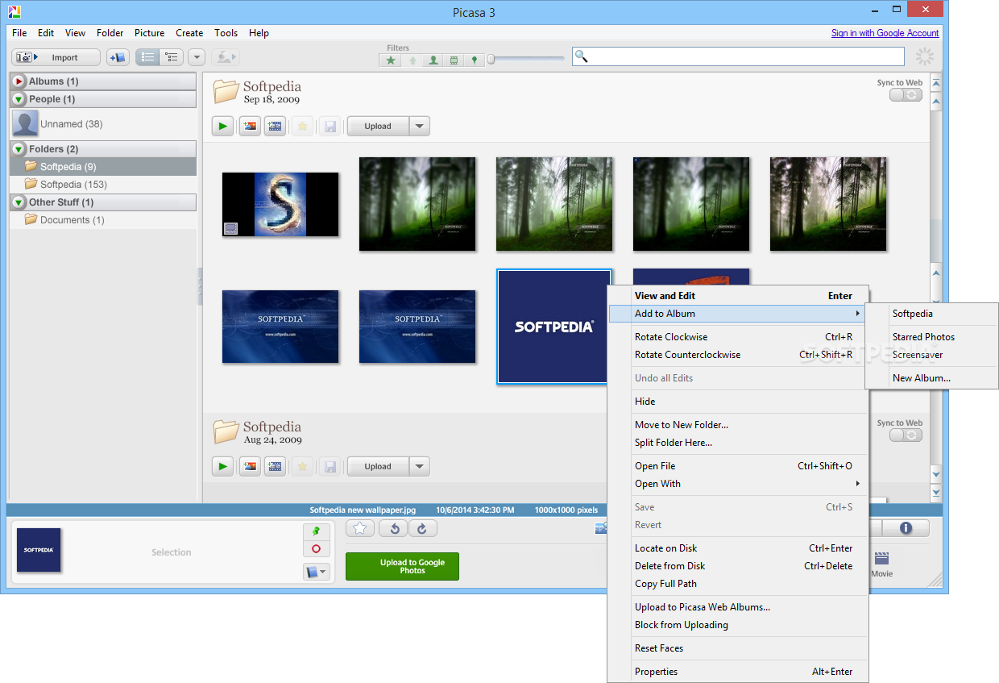Click SOFTPEDIA thumbnail in selection tray
The width and height of the screenshot is (999, 683).
coord(39,550)
